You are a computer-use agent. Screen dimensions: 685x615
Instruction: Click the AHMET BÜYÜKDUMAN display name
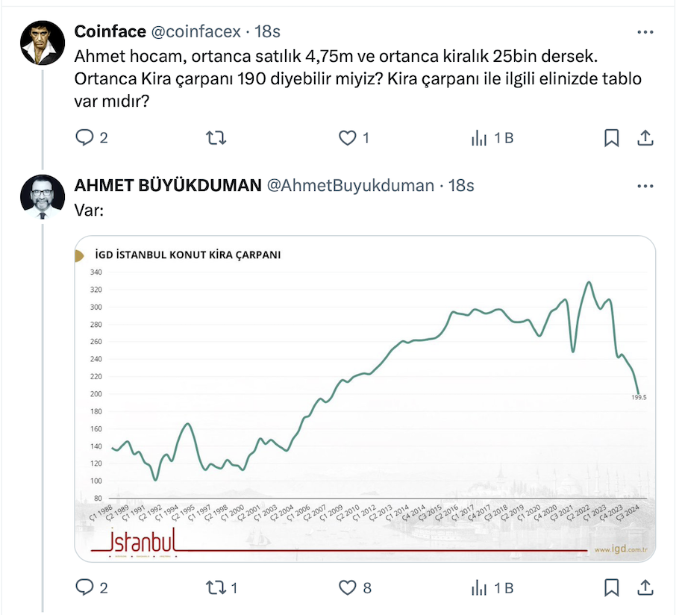[x=168, y=185]
